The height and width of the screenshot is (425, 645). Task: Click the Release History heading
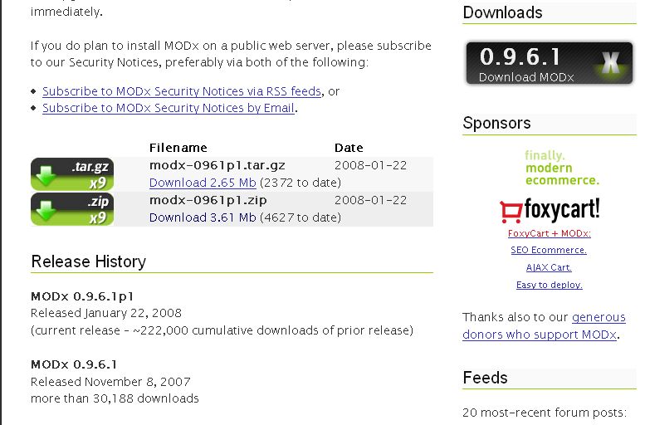point(89,261)
